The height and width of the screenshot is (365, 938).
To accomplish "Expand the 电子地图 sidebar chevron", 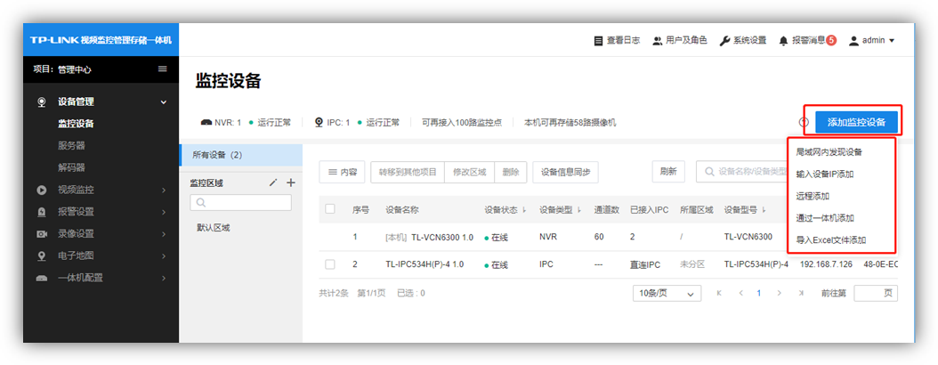I will point(164,256).
